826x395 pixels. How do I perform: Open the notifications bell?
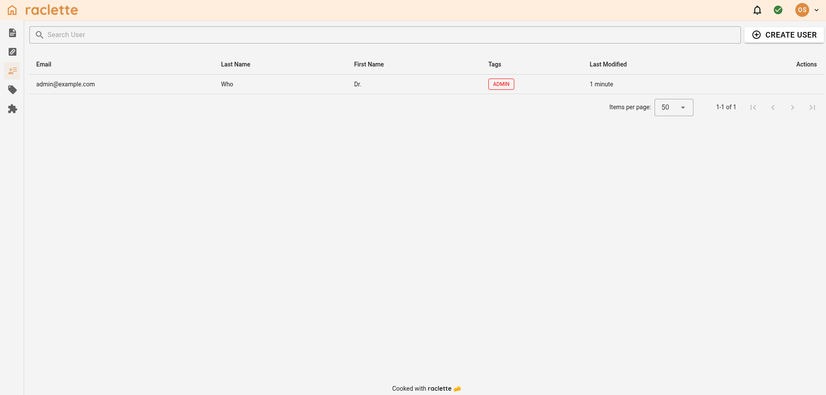click(x=757, y=10)
